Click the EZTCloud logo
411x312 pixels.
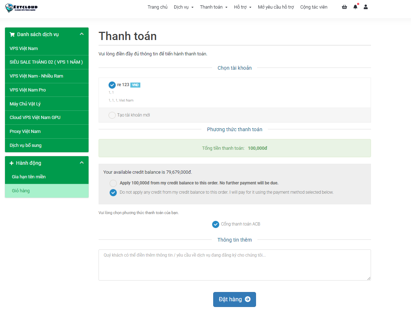click(x=21, y=8)
